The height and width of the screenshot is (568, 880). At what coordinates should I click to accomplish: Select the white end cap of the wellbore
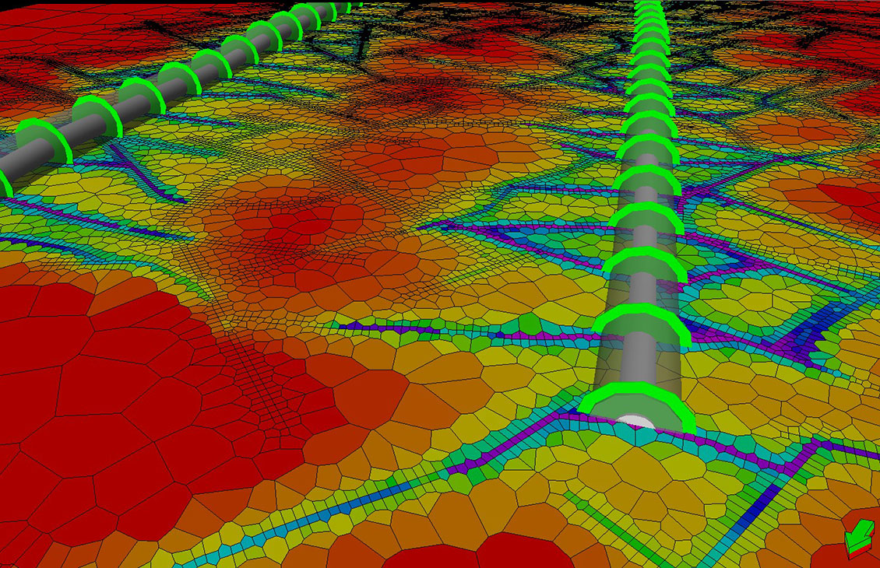tap(636, 422)
